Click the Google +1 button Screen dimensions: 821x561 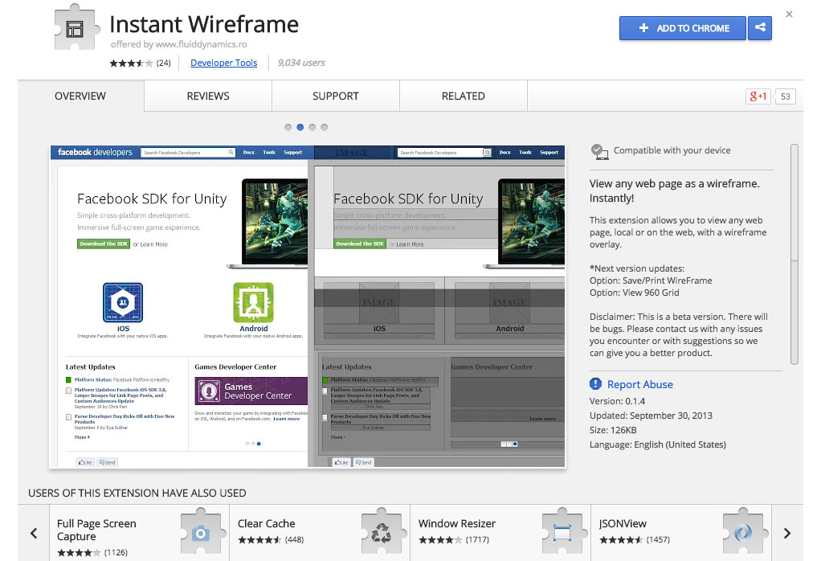click(758, 96)
